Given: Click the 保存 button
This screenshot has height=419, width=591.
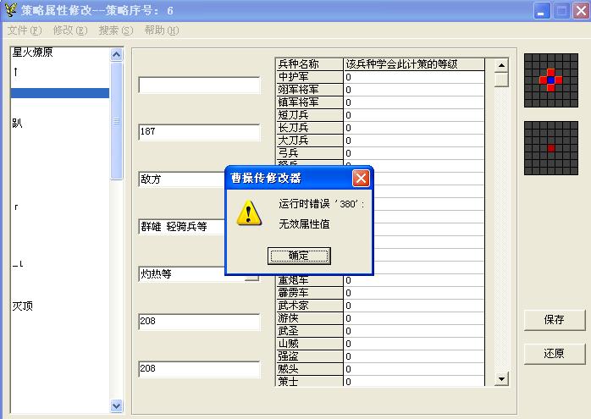Looking at the screenshot, I should click(554, 320).
